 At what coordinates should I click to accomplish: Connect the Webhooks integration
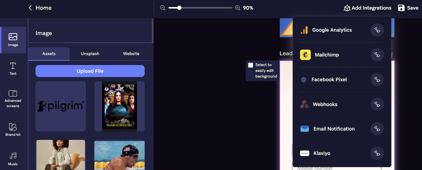point(377,104)
